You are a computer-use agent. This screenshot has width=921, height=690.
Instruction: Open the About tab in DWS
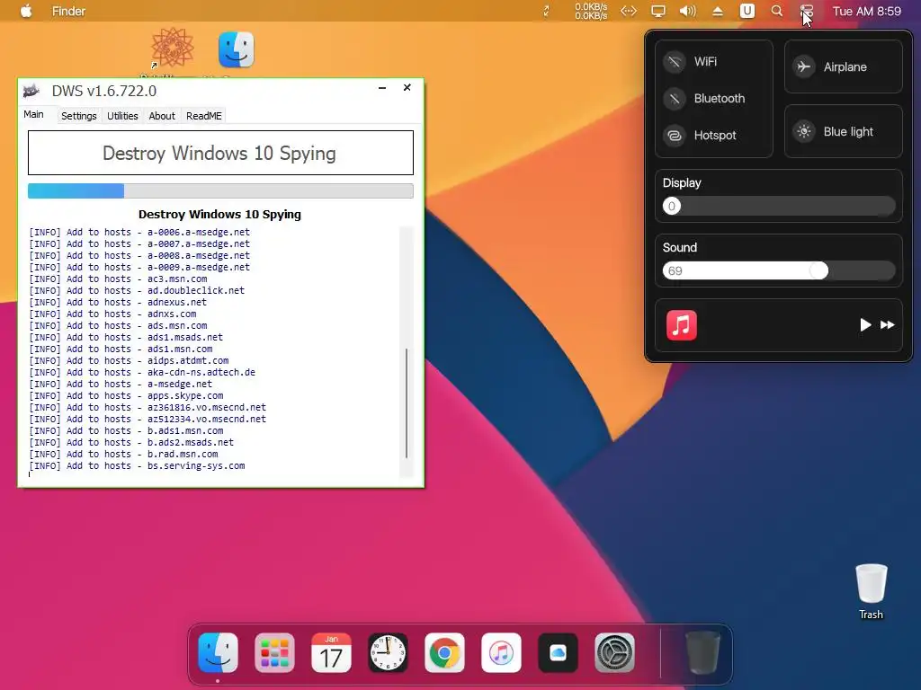[162, 116]
